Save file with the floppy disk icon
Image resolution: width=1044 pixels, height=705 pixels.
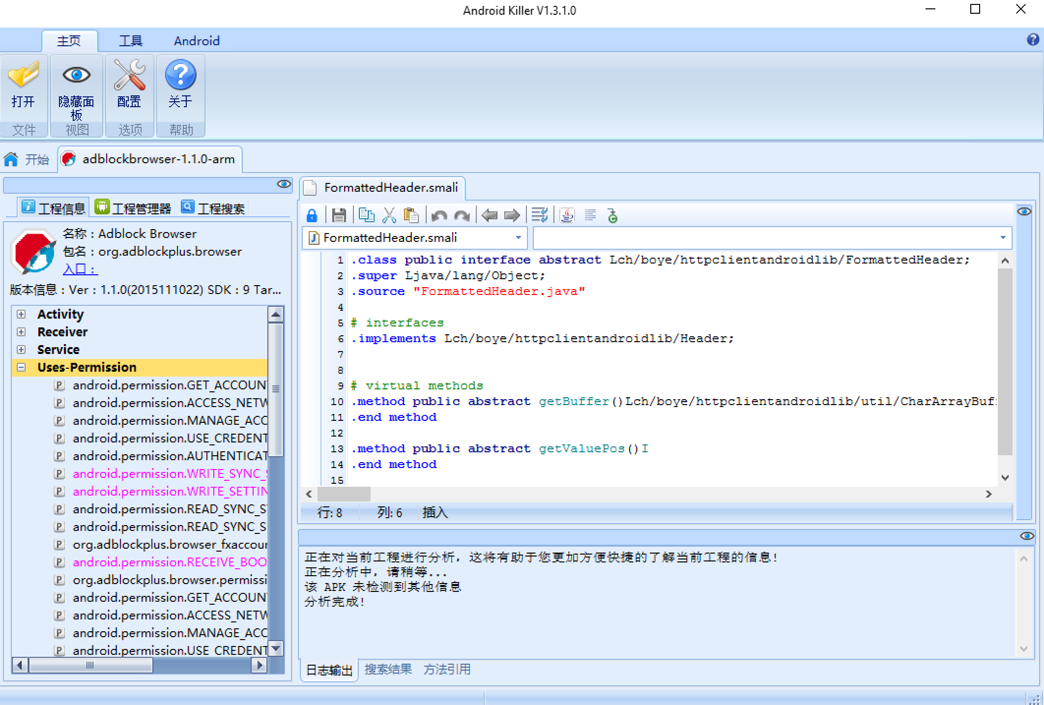click(339, 215)
